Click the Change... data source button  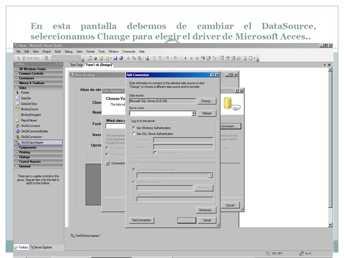[207, 101]
